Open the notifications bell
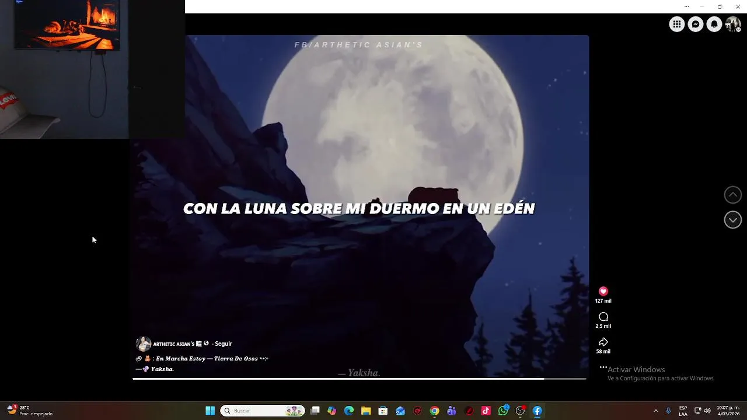The height and width of the screenshot is (420, 747). pyautogui.click(x=714, y=24)
